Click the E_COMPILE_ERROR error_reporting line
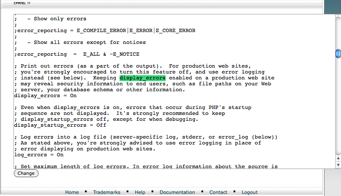Viewport: 341px width, 196px height. tap(105, 30)
